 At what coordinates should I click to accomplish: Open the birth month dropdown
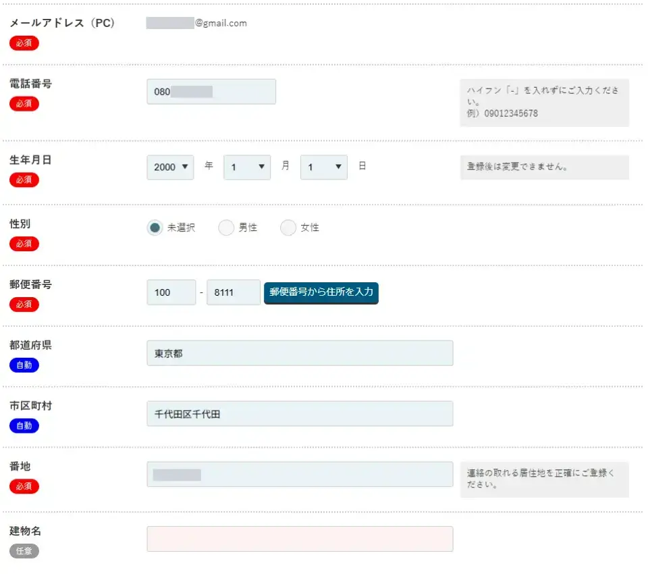[x=247, y=167]
